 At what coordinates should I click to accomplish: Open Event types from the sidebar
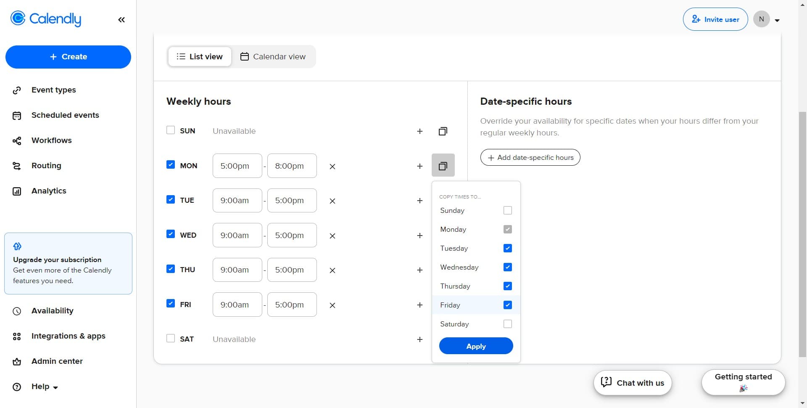pyautogui.click(x=53, y=90)
